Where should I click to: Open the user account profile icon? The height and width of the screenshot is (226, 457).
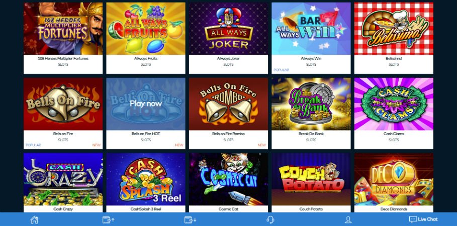click(x=348, y=219)
